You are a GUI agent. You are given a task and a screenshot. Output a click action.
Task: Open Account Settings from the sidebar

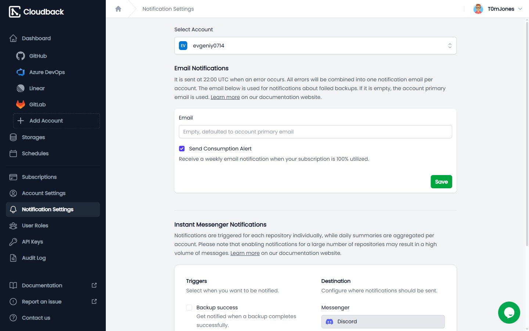(53, 193)
